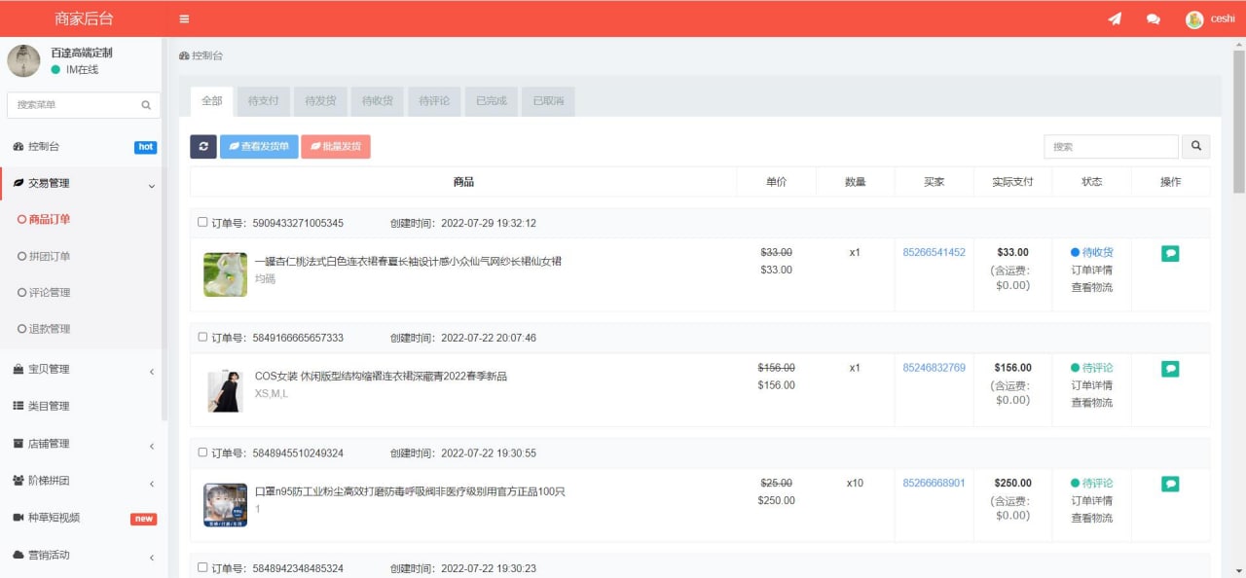This screenshot has height=578, width=1246.
Task: Open the paper plane notification icon
Action: pyautogui.click(x=1115, y=18)
